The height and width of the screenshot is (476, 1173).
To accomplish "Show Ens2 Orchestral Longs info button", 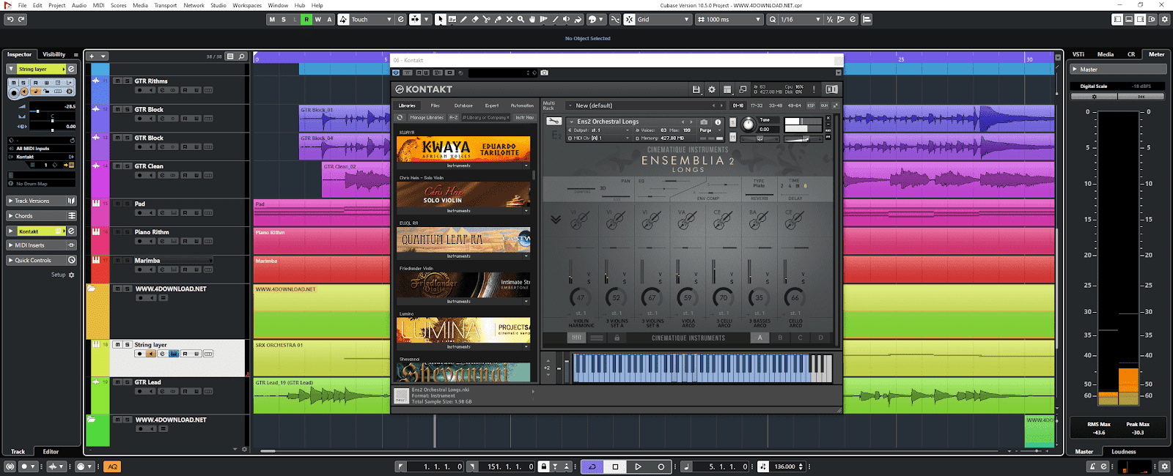I will tap(718, 122).
